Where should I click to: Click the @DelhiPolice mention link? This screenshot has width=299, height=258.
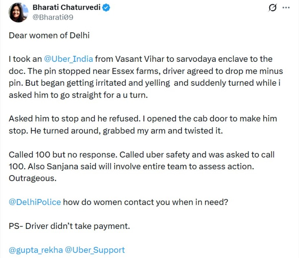(x=35, y=202)
